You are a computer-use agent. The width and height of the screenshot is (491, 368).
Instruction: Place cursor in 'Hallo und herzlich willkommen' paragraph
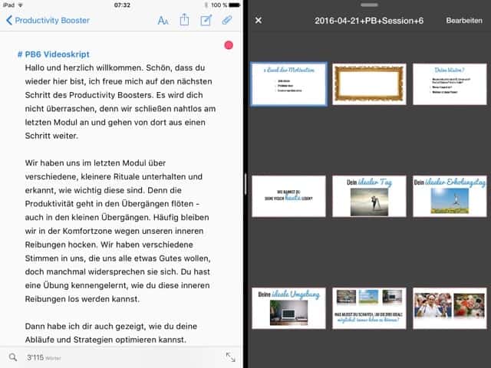120,102
